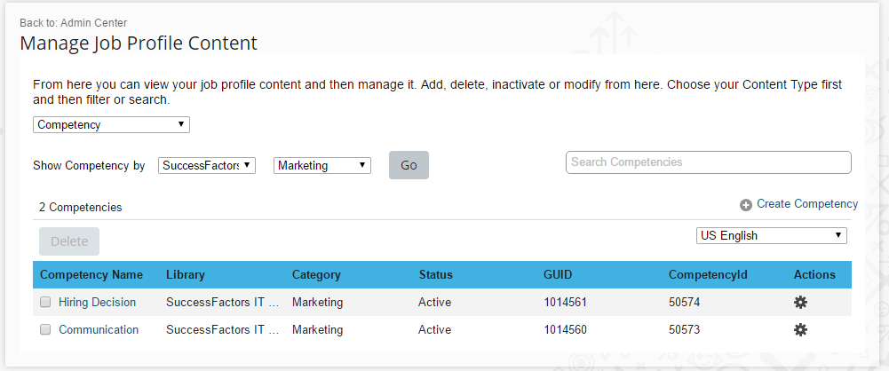Open the Competency content type dropdown
Image resolution: width=889 pixels, height=371 pixels.
[111, 124]
